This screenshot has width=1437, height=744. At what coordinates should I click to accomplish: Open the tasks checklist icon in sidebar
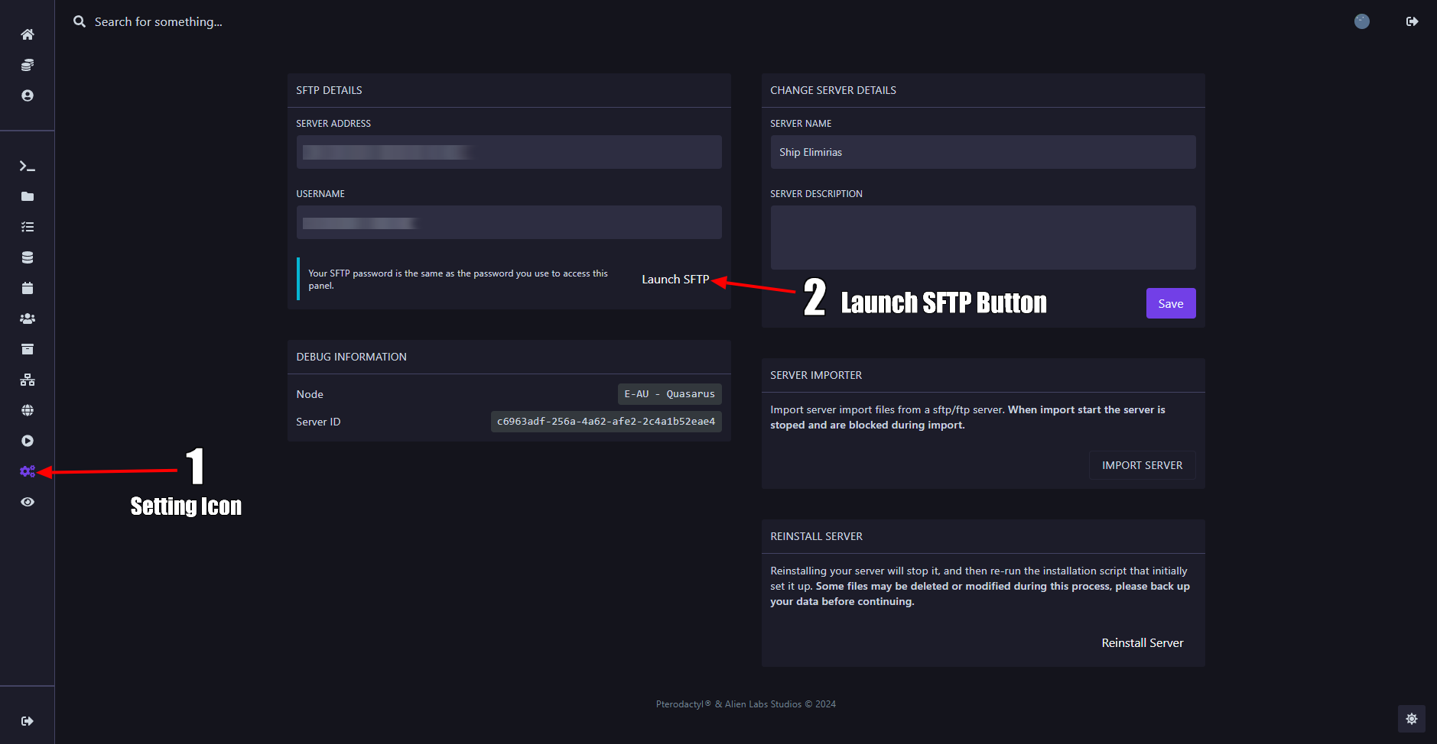coord(28,227)
